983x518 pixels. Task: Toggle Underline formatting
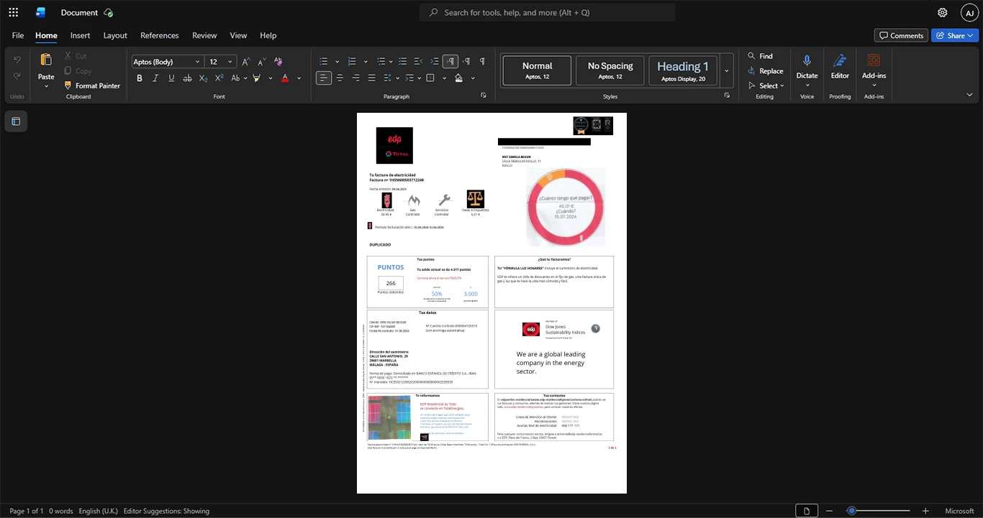(171, 78)
